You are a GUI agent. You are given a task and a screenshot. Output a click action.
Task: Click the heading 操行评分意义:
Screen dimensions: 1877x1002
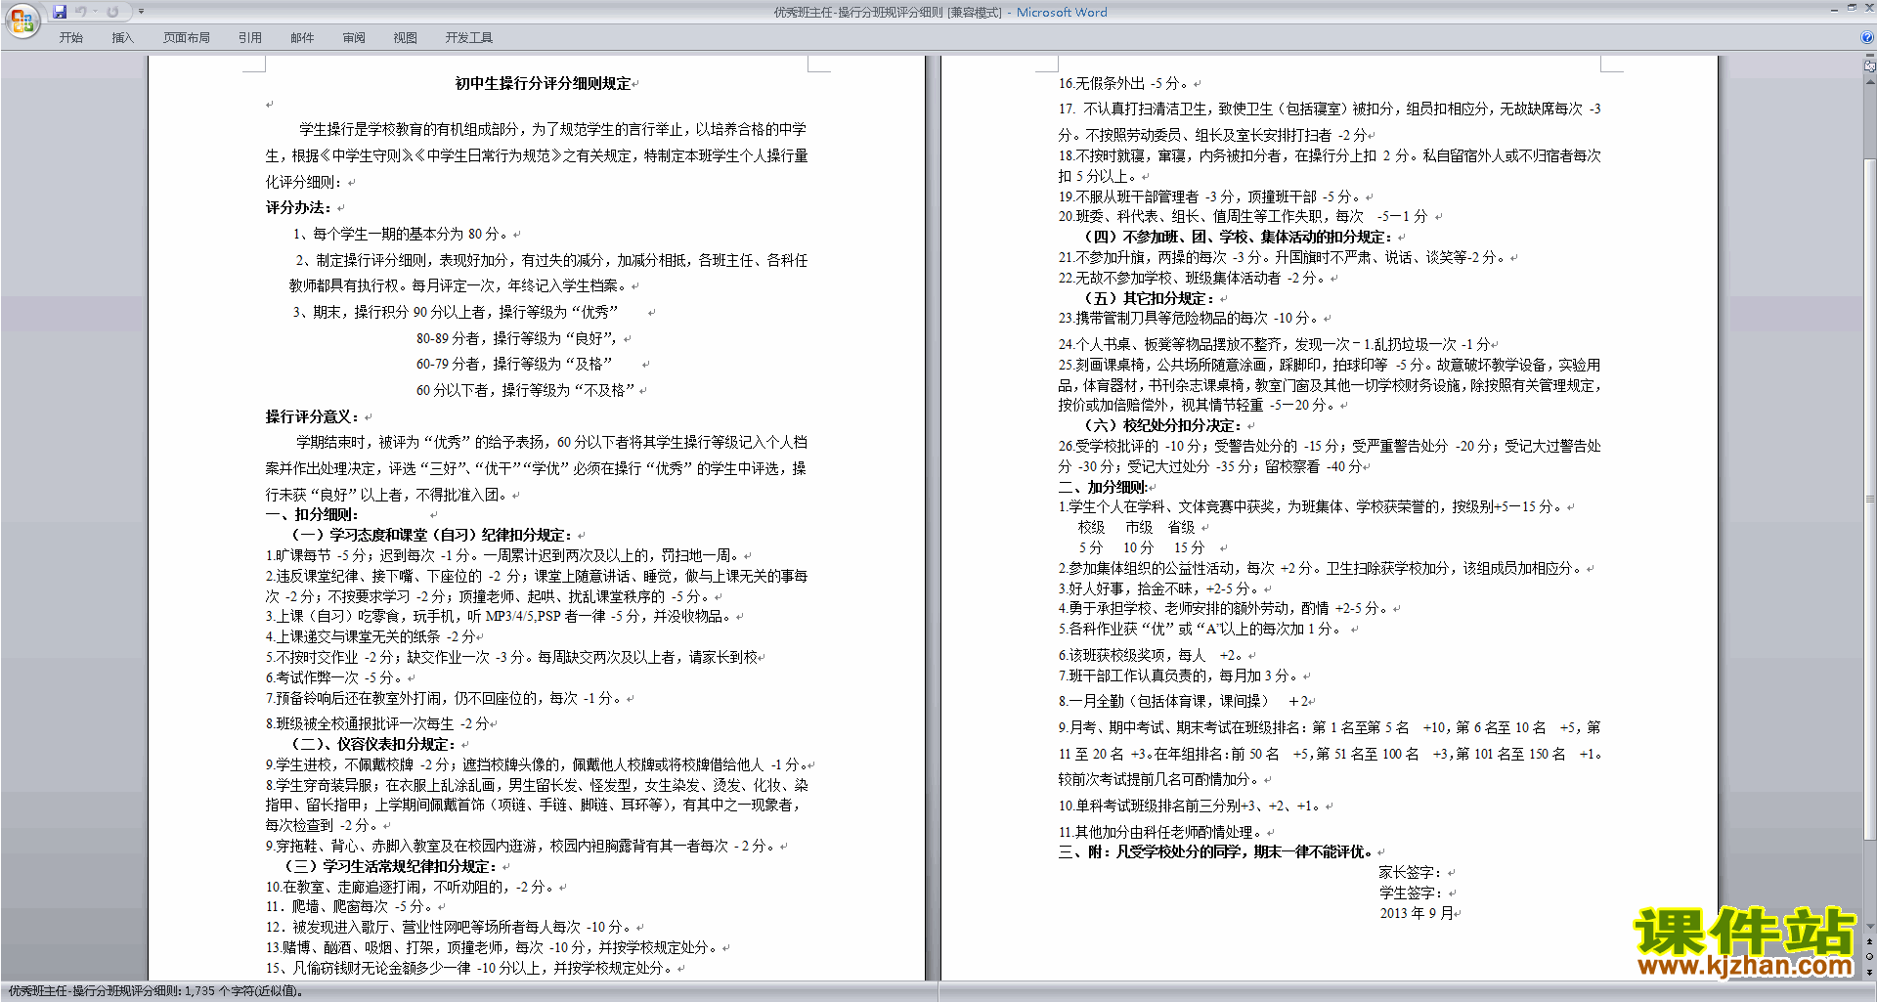point(314,417)
